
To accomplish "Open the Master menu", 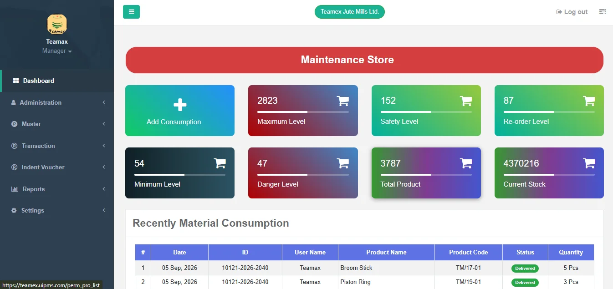I will point(57,124).
